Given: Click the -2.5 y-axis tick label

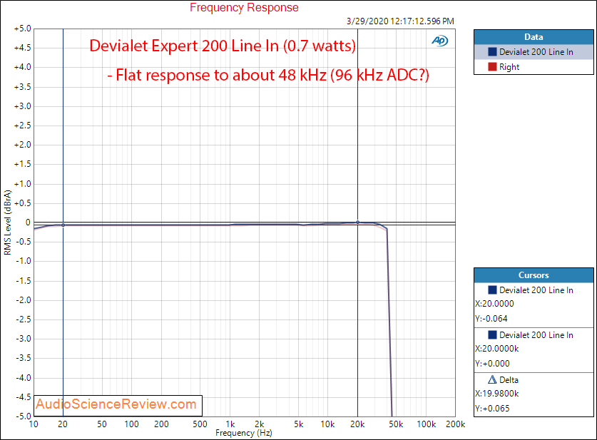Looking at the screenshot, I should pyautogui.click(x=24, y=319).
